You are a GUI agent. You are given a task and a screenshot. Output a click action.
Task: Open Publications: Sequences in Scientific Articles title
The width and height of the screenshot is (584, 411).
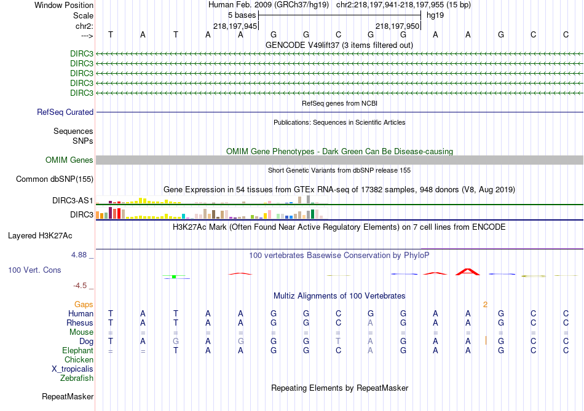tap(339, 122)
